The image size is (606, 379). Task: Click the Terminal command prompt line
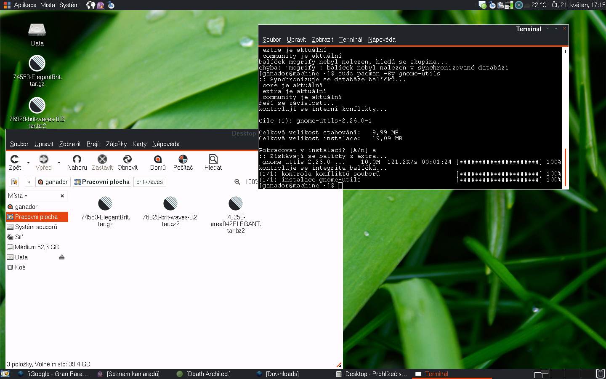point(410,186)
